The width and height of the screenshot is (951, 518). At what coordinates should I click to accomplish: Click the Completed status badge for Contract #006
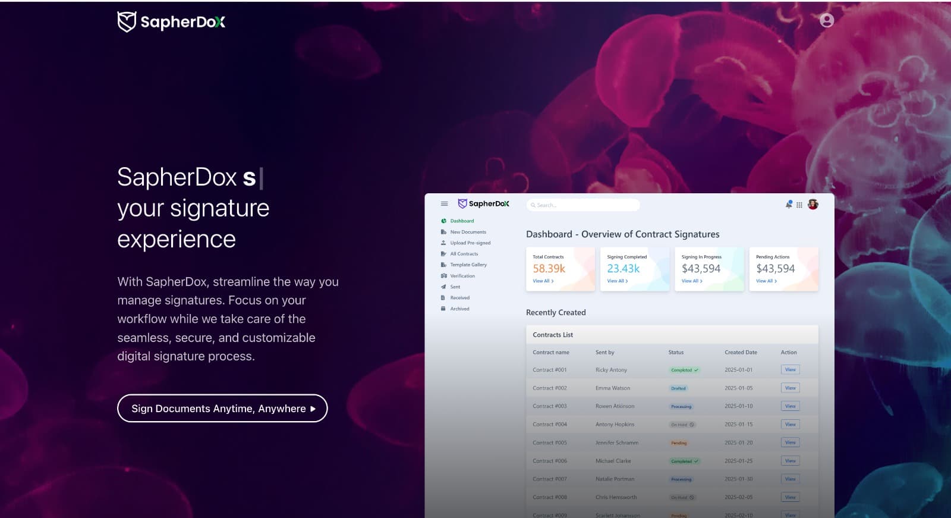coord(684,461)
